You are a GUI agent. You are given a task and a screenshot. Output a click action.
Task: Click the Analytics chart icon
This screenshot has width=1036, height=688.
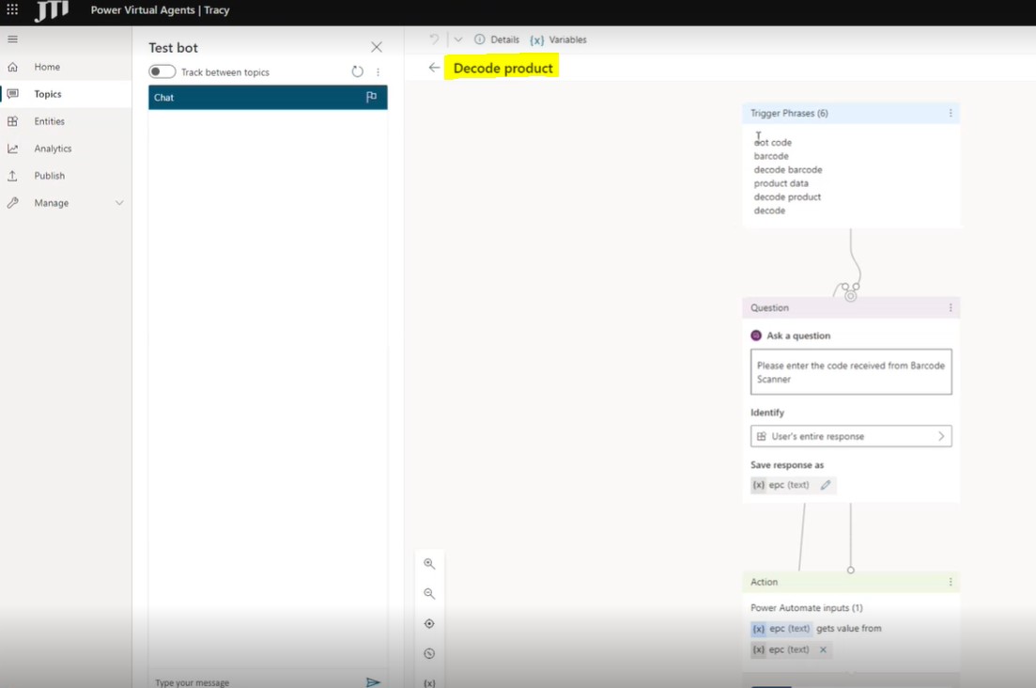(x=12, y=149)
